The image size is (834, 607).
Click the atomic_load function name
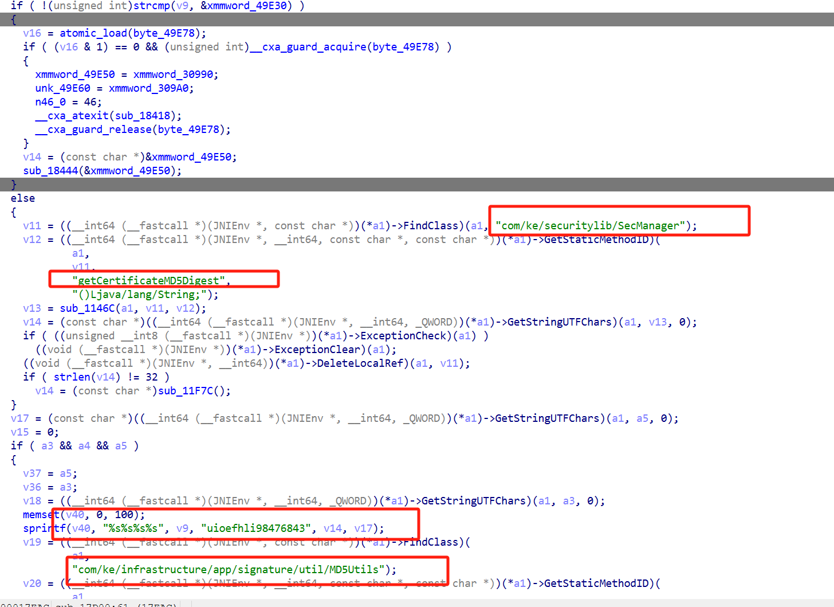[x=93, y=33]
